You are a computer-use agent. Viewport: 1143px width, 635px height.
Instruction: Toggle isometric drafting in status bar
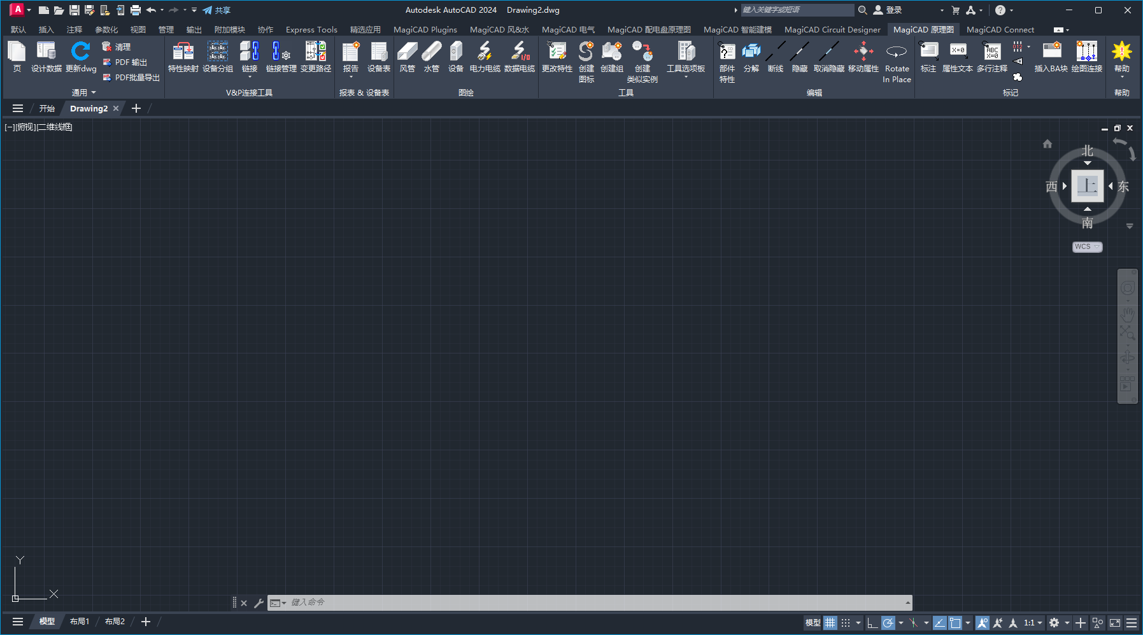913,623
